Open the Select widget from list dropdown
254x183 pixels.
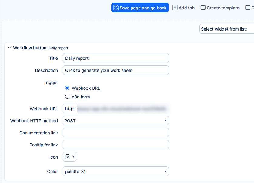click(226, 29)
